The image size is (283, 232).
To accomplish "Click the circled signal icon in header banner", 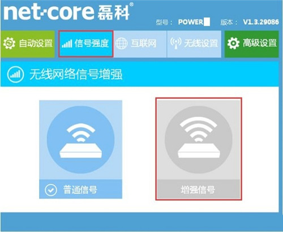I will 15,74.
